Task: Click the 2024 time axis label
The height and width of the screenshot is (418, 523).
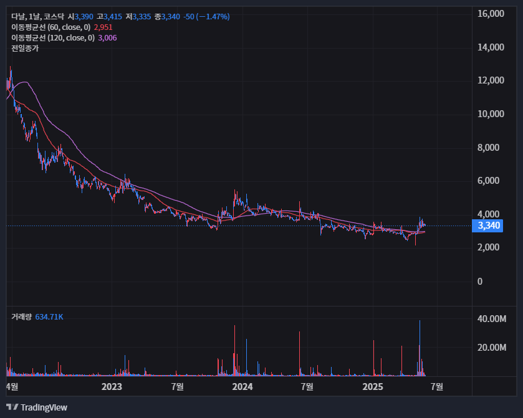Action: tap(242, 387)
